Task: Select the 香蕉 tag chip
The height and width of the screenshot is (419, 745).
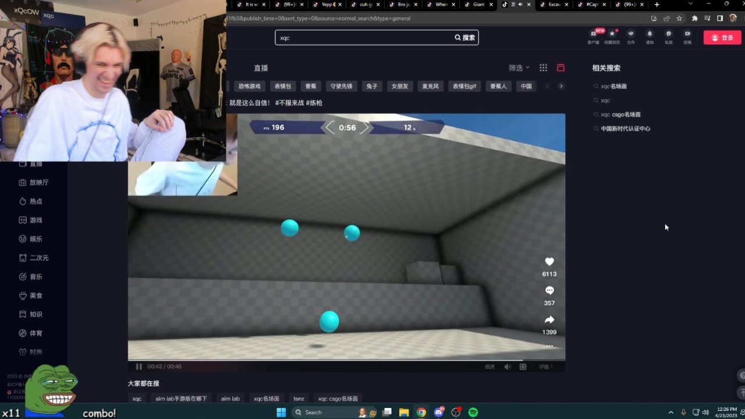Action: click(311, 86)
